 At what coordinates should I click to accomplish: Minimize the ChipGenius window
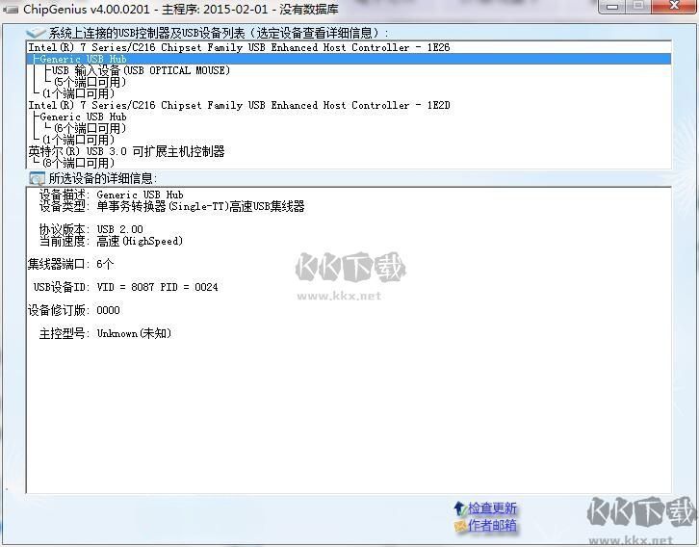[x=611, y=7]
